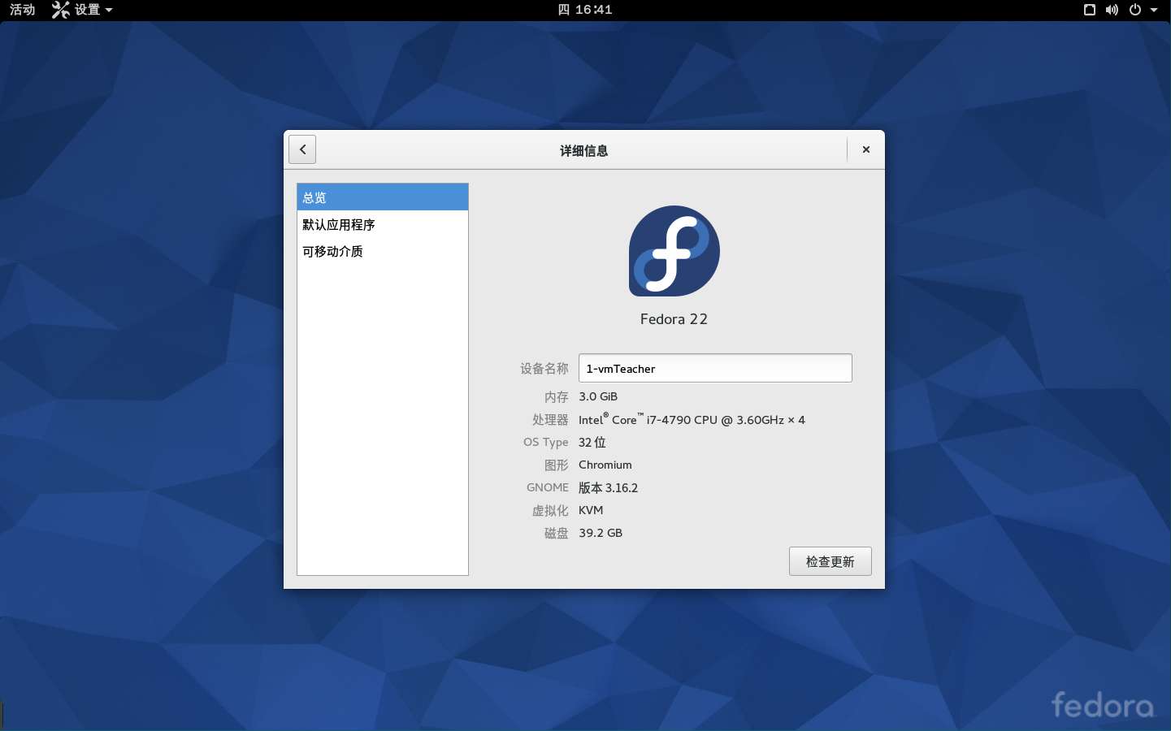Viewport: 1171px width, 731px height.
Task: Expand the system menu arrow
Action: click(x=1154, y=11)
